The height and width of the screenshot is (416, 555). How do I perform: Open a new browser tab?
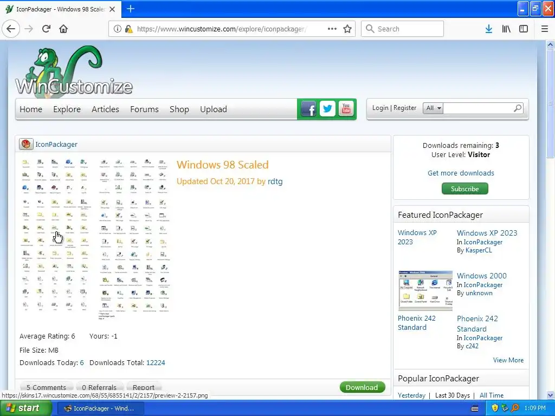(x=131, y=9)
